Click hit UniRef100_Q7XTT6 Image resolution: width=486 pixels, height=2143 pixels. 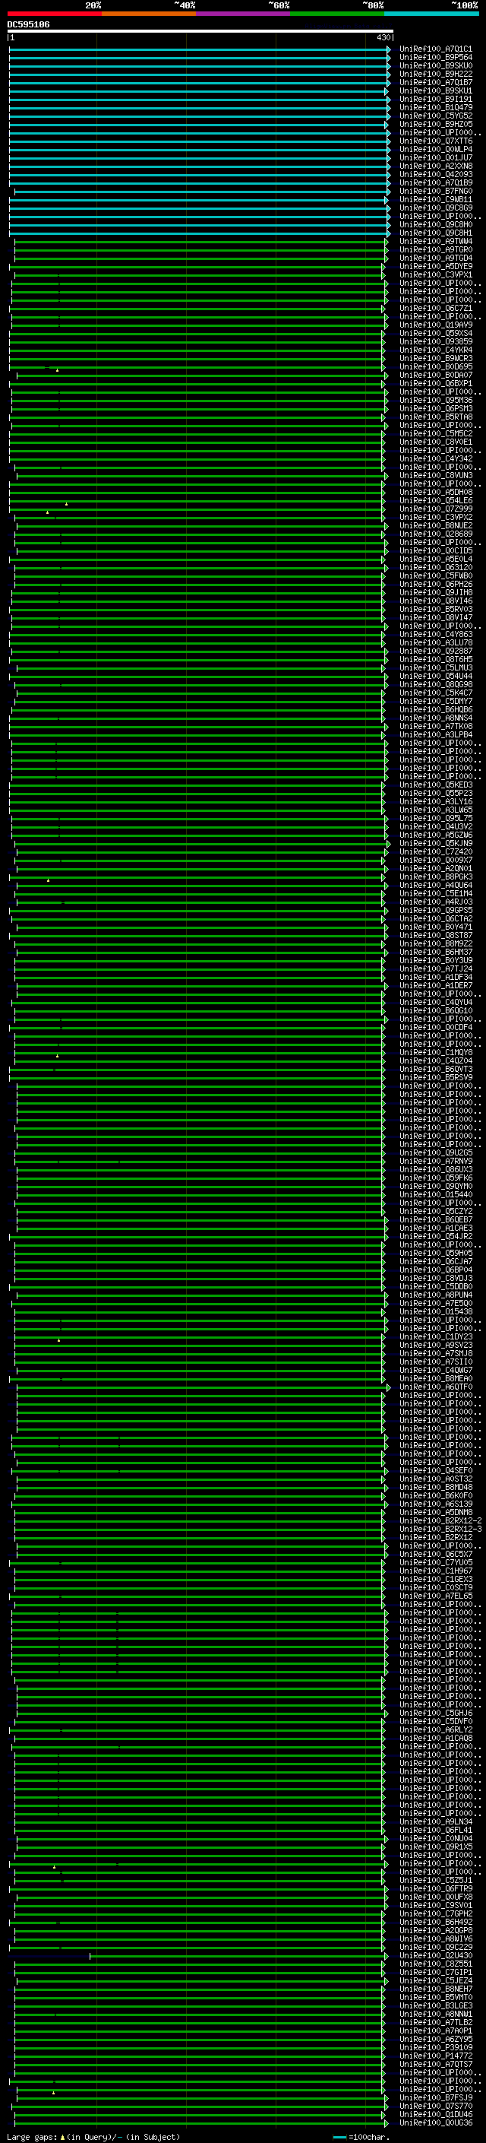coord(435,141)
